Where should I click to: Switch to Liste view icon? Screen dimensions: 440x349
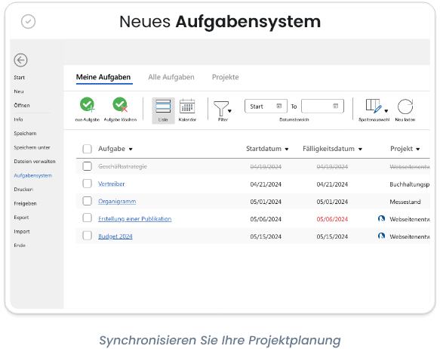(163, 106)
